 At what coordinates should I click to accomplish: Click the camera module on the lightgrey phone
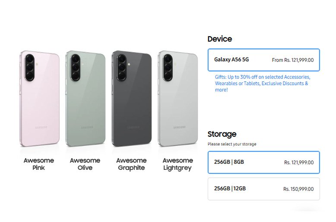(x=168, y=68)
